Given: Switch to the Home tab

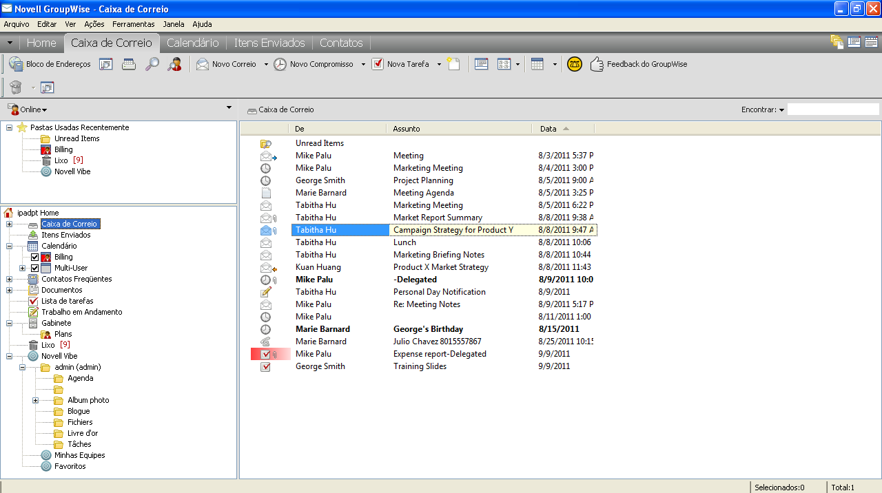Looking at the screenshot, I should coord(41,43).
